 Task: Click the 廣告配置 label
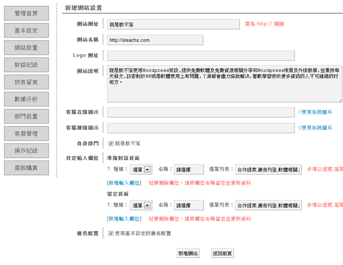pos(87,234)
